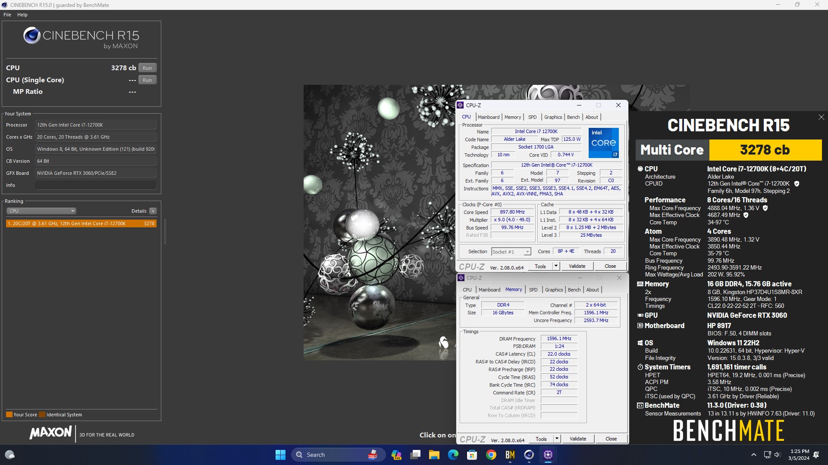This screenshot has width=828, height=465.
Task: Click the Intel Core i7 logo
Action: [x=604, y=143]
